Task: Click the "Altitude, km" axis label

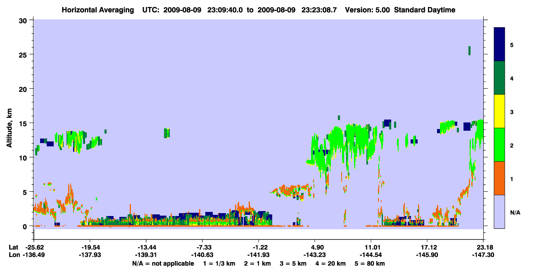Action: pyautogui.click(x=9, y=129)
